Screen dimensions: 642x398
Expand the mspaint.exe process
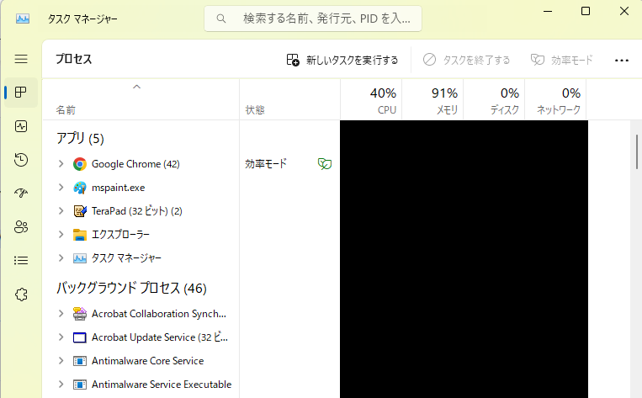61,187
